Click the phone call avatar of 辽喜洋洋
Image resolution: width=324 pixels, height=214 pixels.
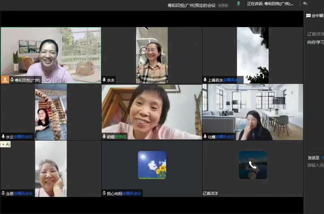tap(253, 165)
